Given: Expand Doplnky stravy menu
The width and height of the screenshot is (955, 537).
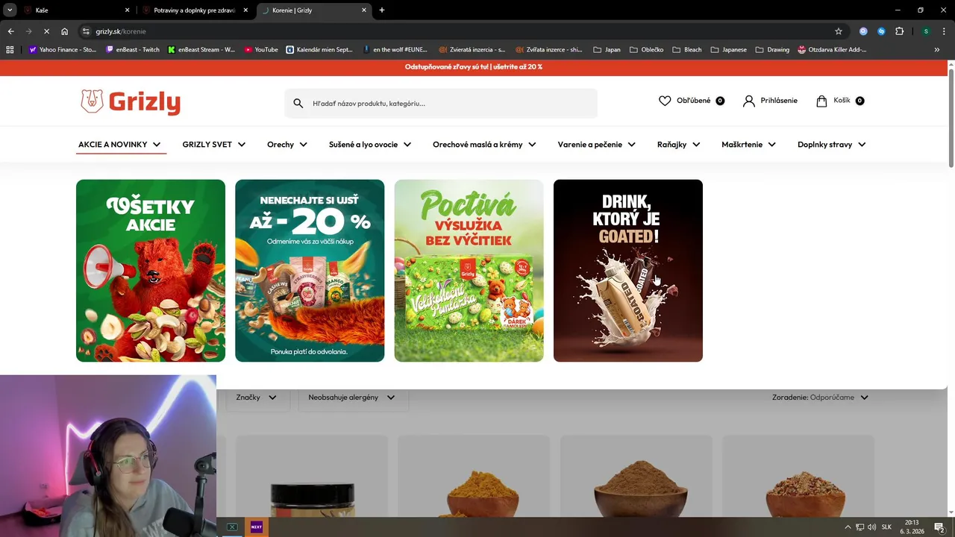Looking at the screenshot, I should (832, 145).
